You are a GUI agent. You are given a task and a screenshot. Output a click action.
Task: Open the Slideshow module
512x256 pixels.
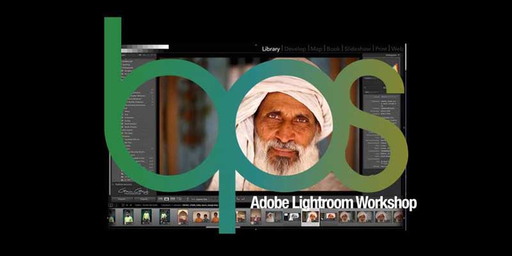point(358,49)
